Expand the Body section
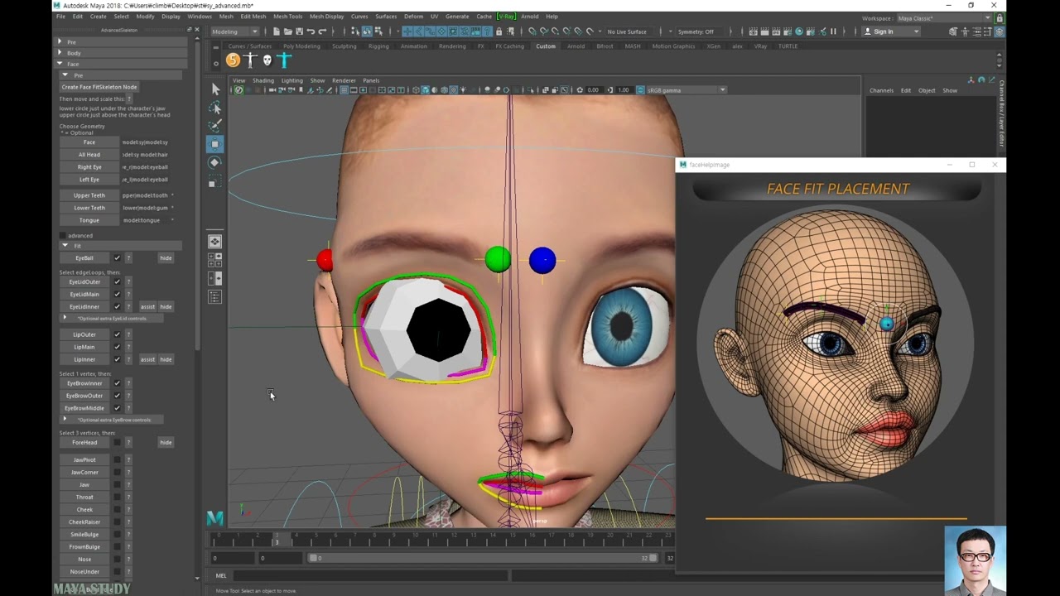This screenshot has height=596, width=1060. 60,53
